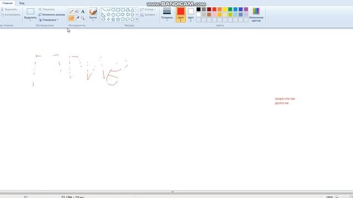Screen dimensions: 353x198
Task: Choose the Rounded rectangle shape
Action: point(123,10)
